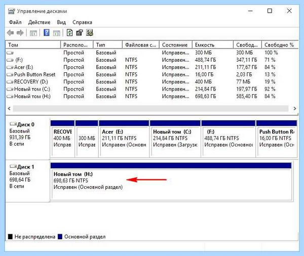
Task: Sort by the Состояние column header
Action: (176, 45)
